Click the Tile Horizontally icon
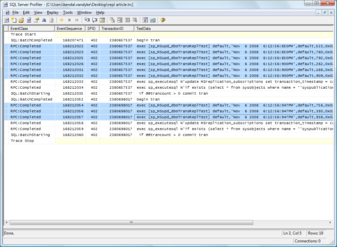337x247 pixels. (x=120, y=20)
